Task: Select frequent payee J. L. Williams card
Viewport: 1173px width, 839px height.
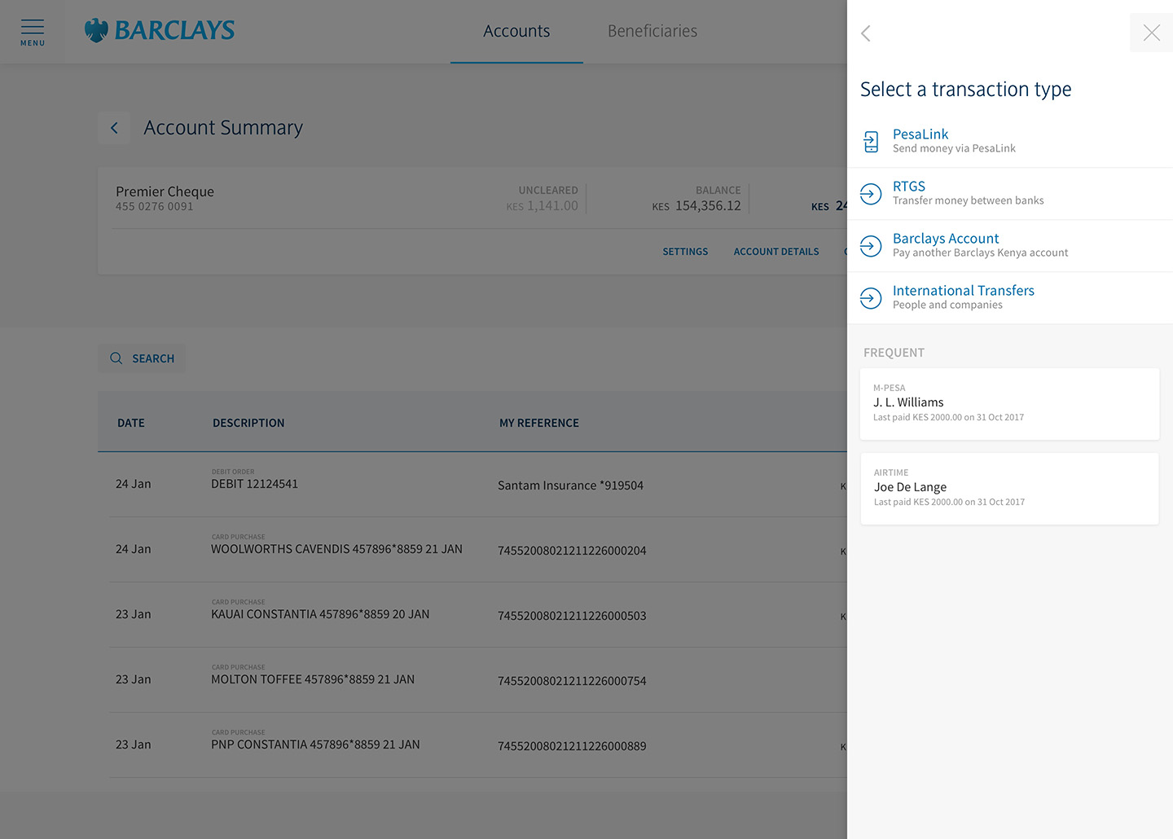Action: coord(1009,404)
